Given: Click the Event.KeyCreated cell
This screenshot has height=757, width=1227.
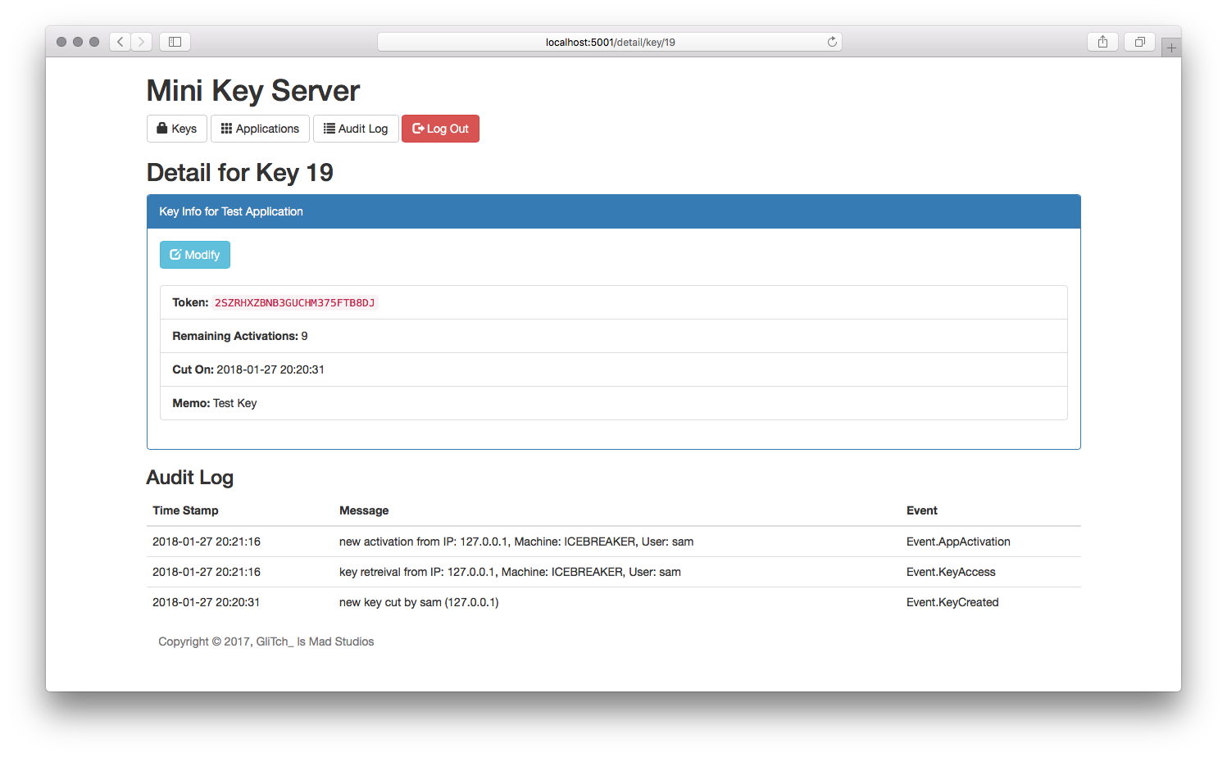Looking at the screenshot, I should click(x=952, y=602).
